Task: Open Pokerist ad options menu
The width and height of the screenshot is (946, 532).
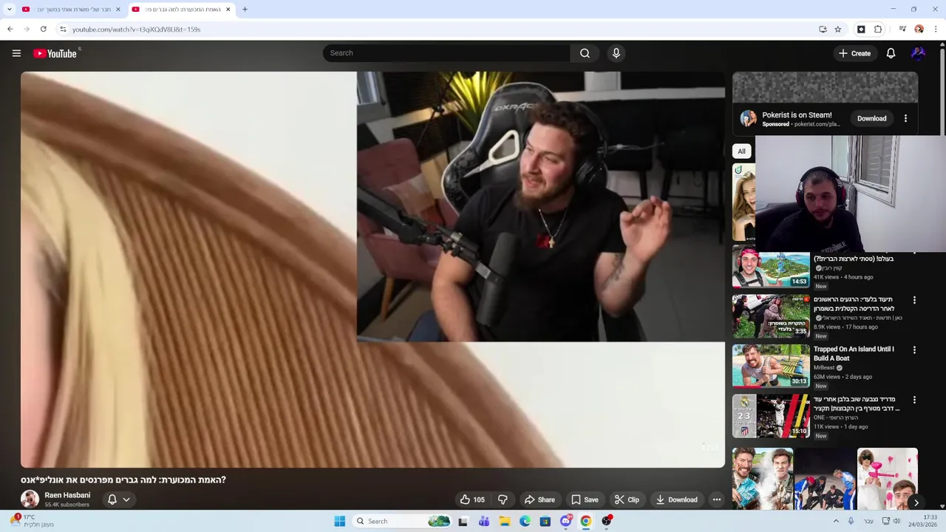Action: 905,118
